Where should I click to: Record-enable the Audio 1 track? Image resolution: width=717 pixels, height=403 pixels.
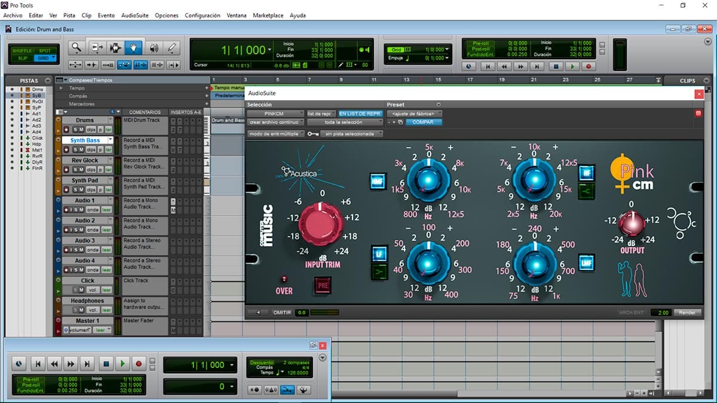click(66, 210)
